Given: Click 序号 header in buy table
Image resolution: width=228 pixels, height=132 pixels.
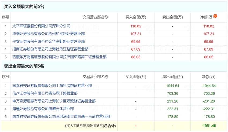Looking at the screenshot, I should (x=6, y=17).
